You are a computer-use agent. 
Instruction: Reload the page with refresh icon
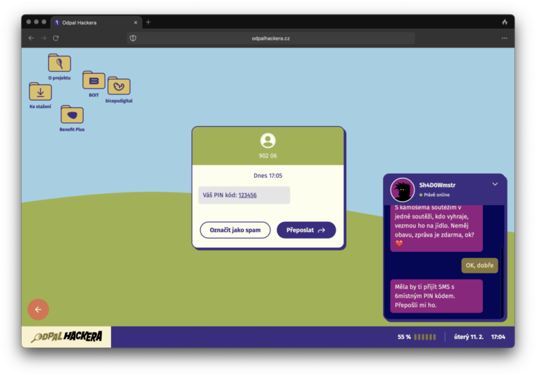coord(56,38)
